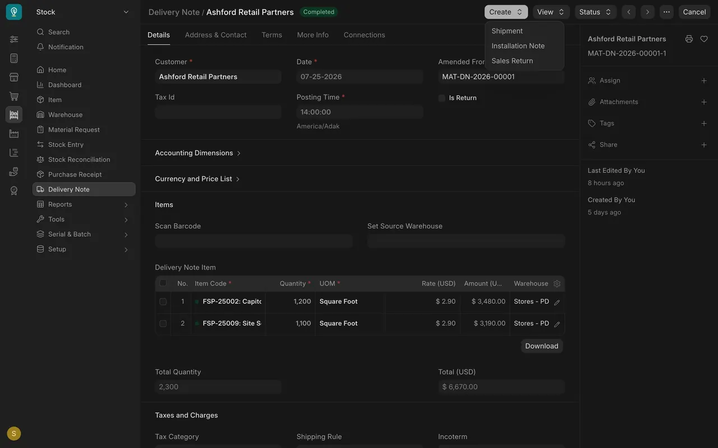The image size is (718, 448).
Task: Click the Amount cell $ 3,190.00
Action: 485,323
